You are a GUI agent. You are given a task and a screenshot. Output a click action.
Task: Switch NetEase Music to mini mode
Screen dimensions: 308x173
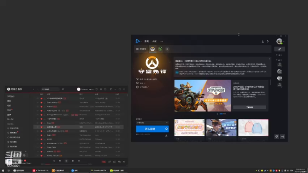point(111,89)
